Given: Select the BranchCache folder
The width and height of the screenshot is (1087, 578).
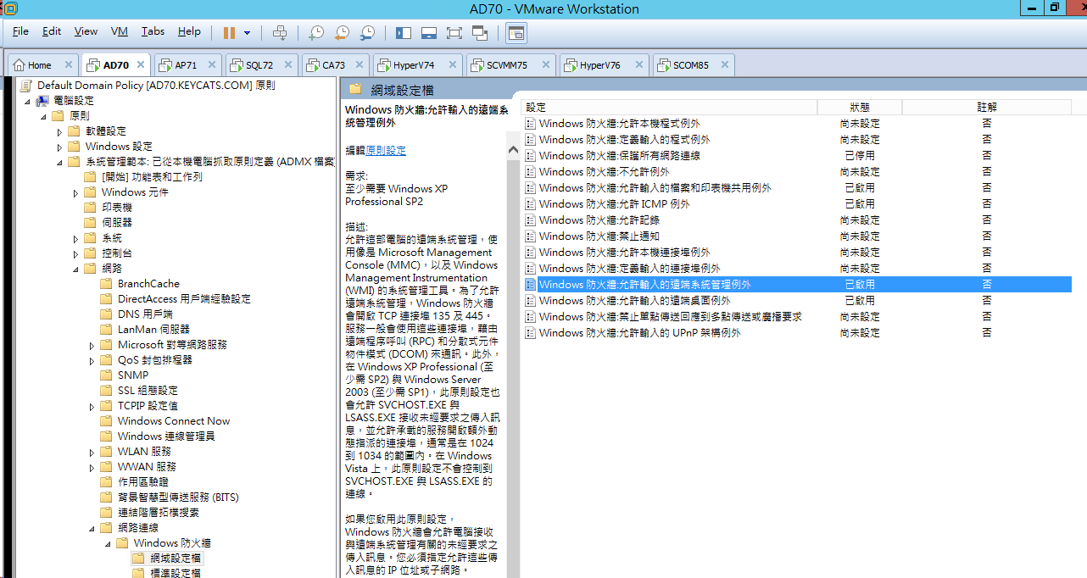Looking at the screenshot, I should click(x=148, y=284).
